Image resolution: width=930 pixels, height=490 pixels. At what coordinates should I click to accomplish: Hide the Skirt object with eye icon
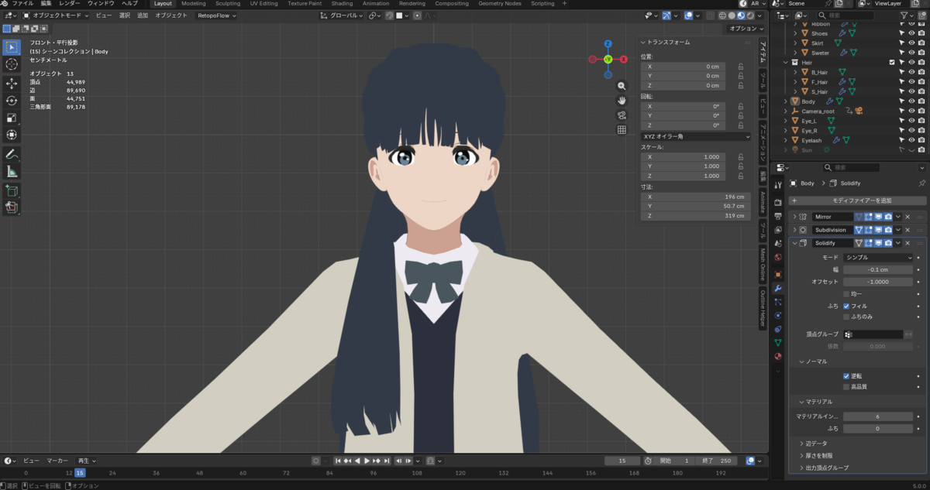(911, 43)
